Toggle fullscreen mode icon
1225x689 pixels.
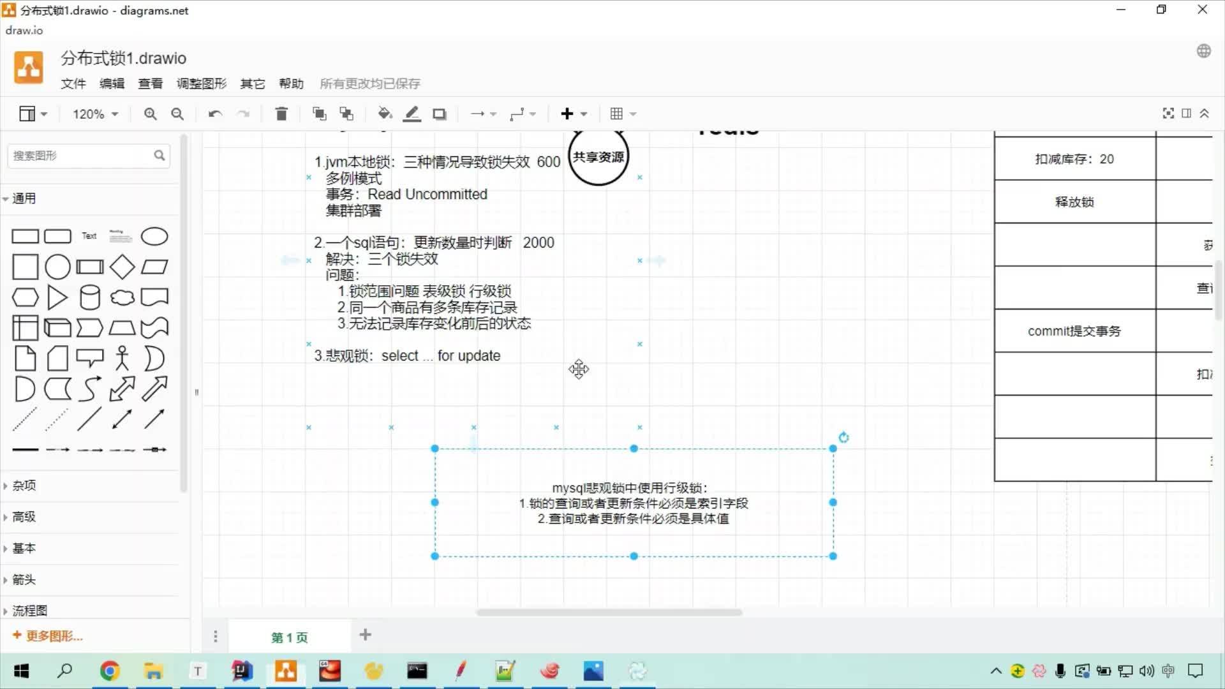1168,114
